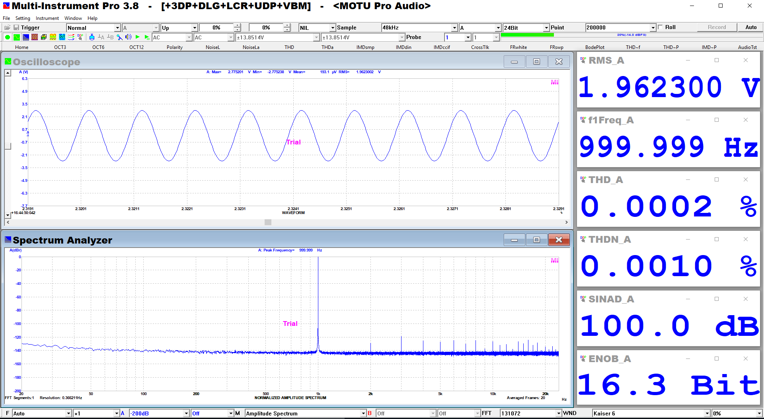Switch to the THD hot panel tab
The height and width of the screenshot is (419, 764).
click(289, 47)
